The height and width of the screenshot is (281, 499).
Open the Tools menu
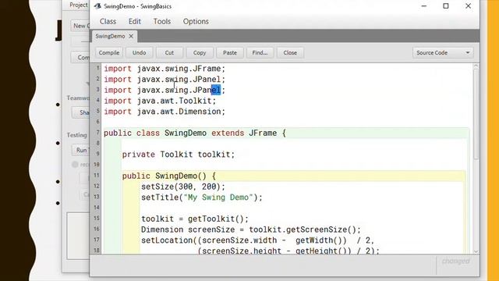click(162, 21)
